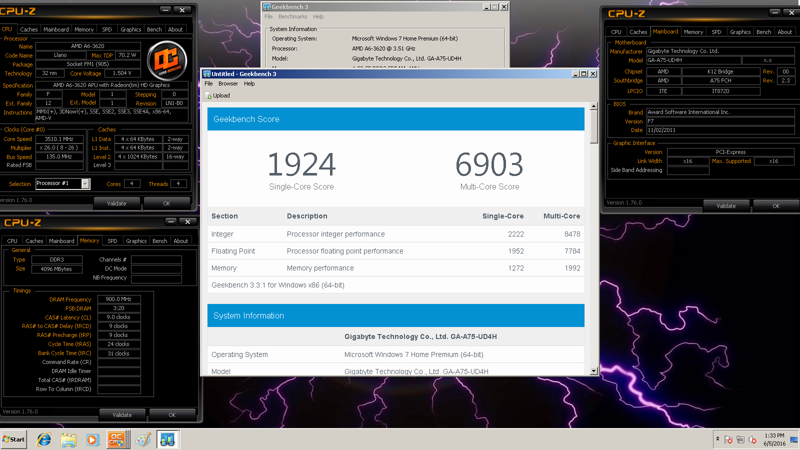Open SPD tab in CPU-Z CPU window

pyautogui.click(x=107, y=29)
